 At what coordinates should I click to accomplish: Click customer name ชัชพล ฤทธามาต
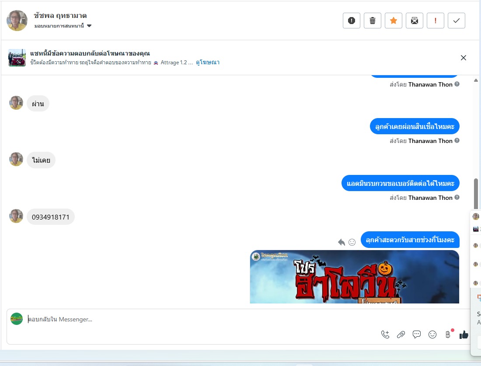tap(60, 15)
